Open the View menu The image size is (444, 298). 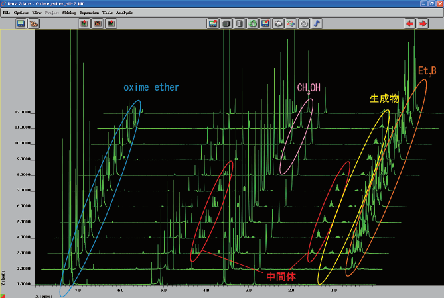[x=37, y=13]
